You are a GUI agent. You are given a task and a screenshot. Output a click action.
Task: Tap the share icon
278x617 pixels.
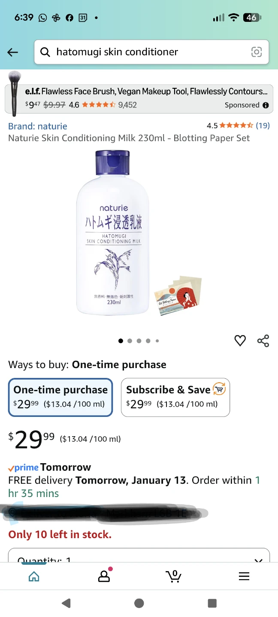tap(263, 341)
